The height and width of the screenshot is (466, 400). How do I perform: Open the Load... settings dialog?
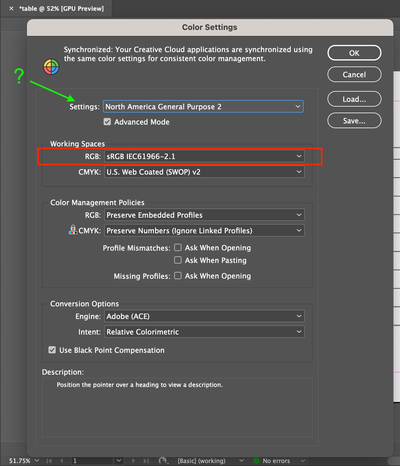tap(354, 99)
